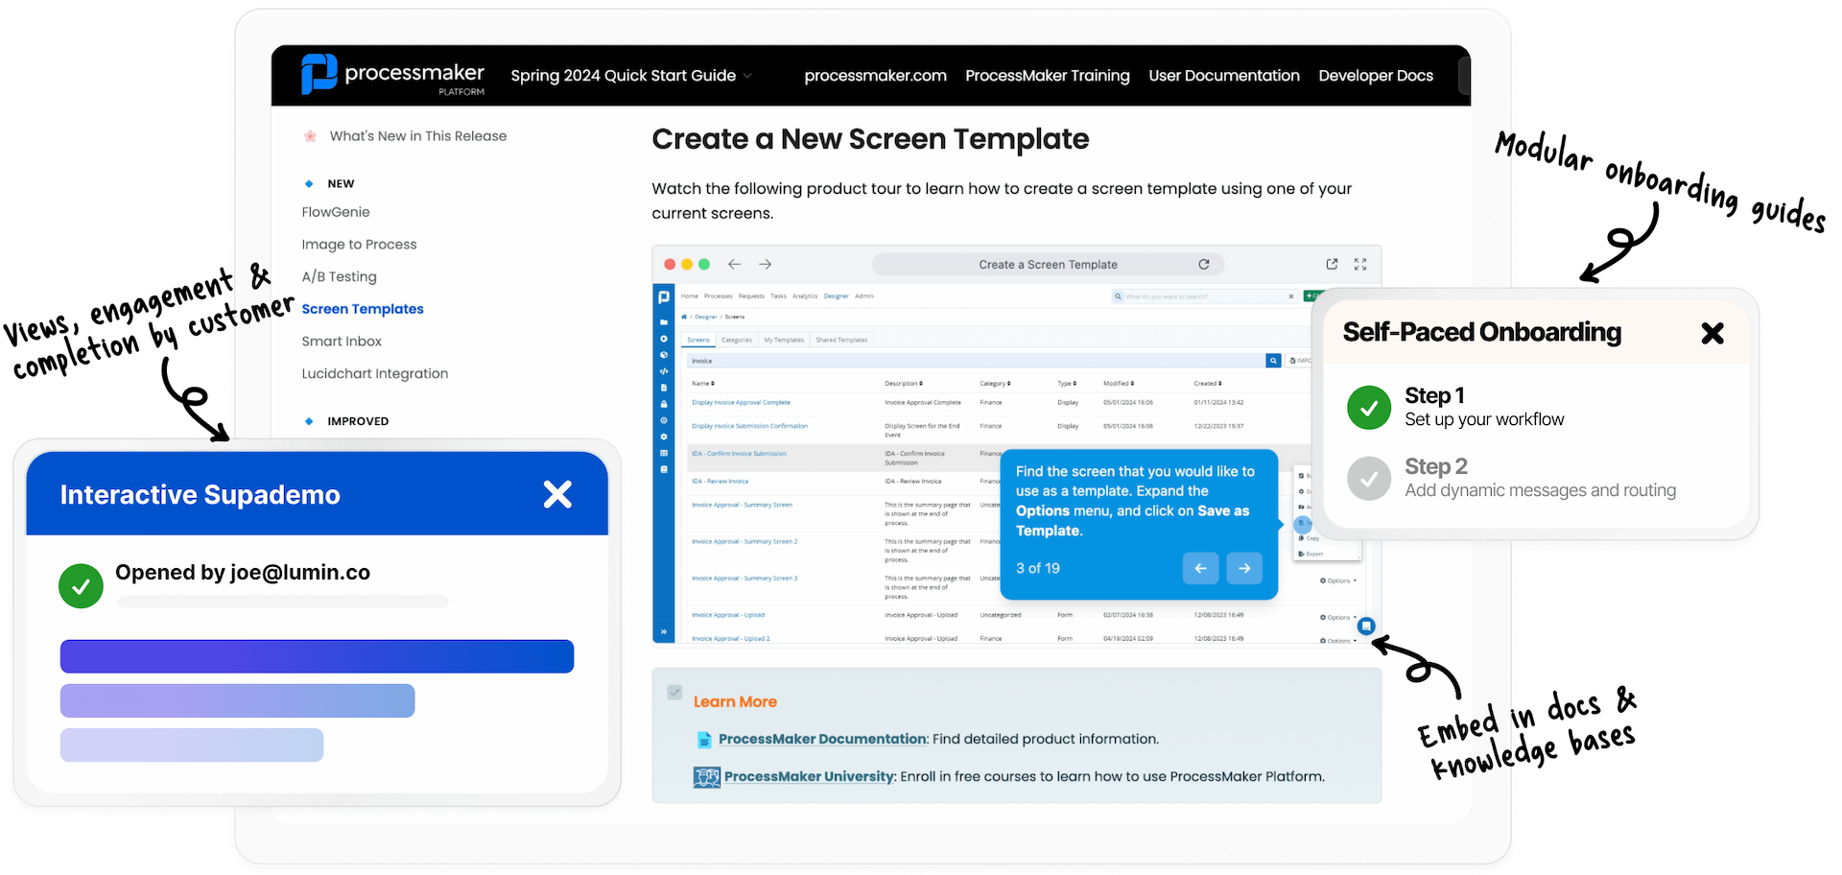Click the code brackets icon in demo sidebar
This screenshot has height=875, width=1842.
coord(664,371)
